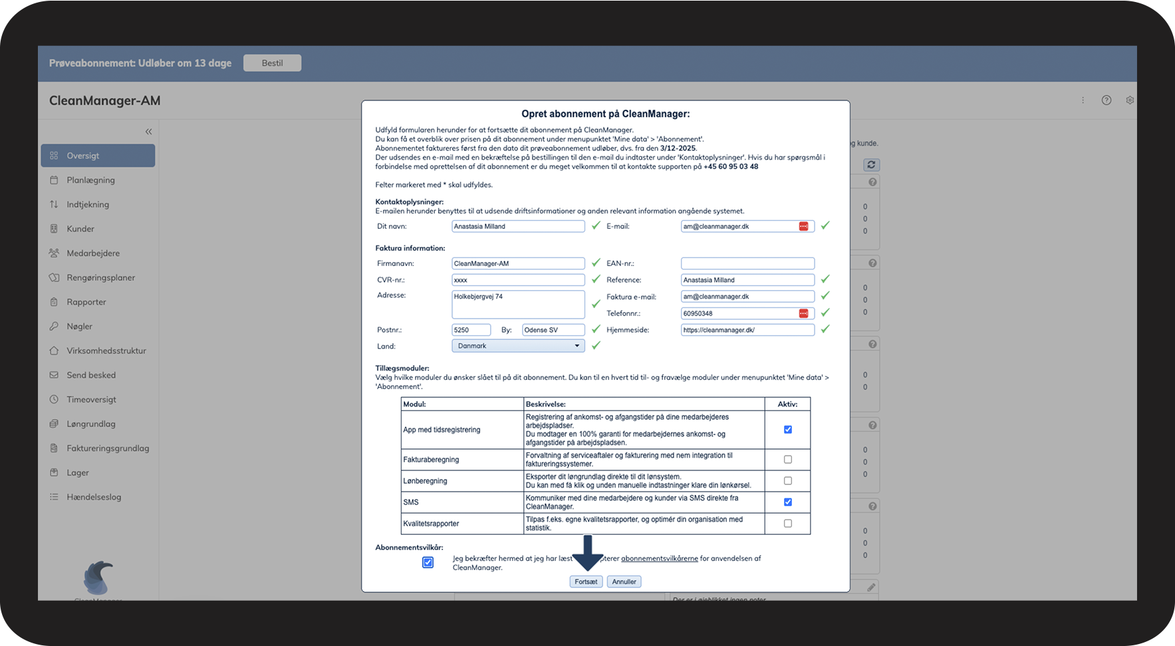Enable the Fakturaberegning module checkbox

tap(787, 460)
